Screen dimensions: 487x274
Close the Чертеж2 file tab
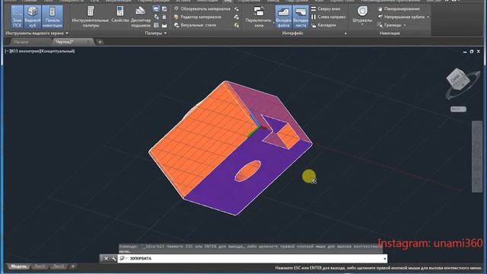point(89,42)
